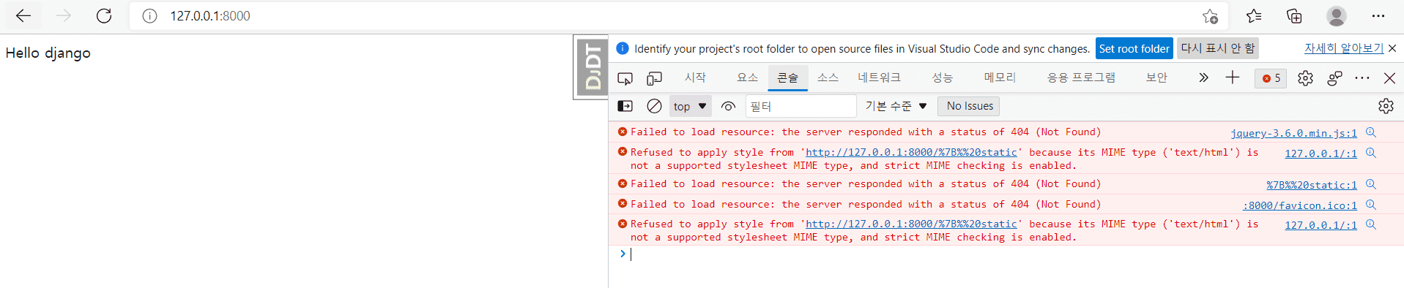Viewport: 1404px width, 288px height.
Task: Search the %7B%%20static 404 error
Action: [x=1371, y=184]
